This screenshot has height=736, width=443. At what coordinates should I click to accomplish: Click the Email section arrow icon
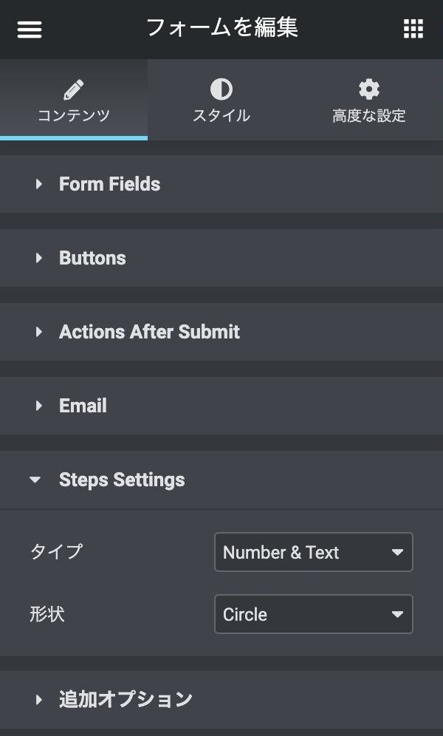[39, 406]
